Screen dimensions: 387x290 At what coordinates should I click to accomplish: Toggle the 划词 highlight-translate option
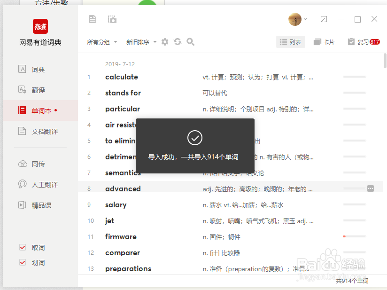[x=22, y=262]
